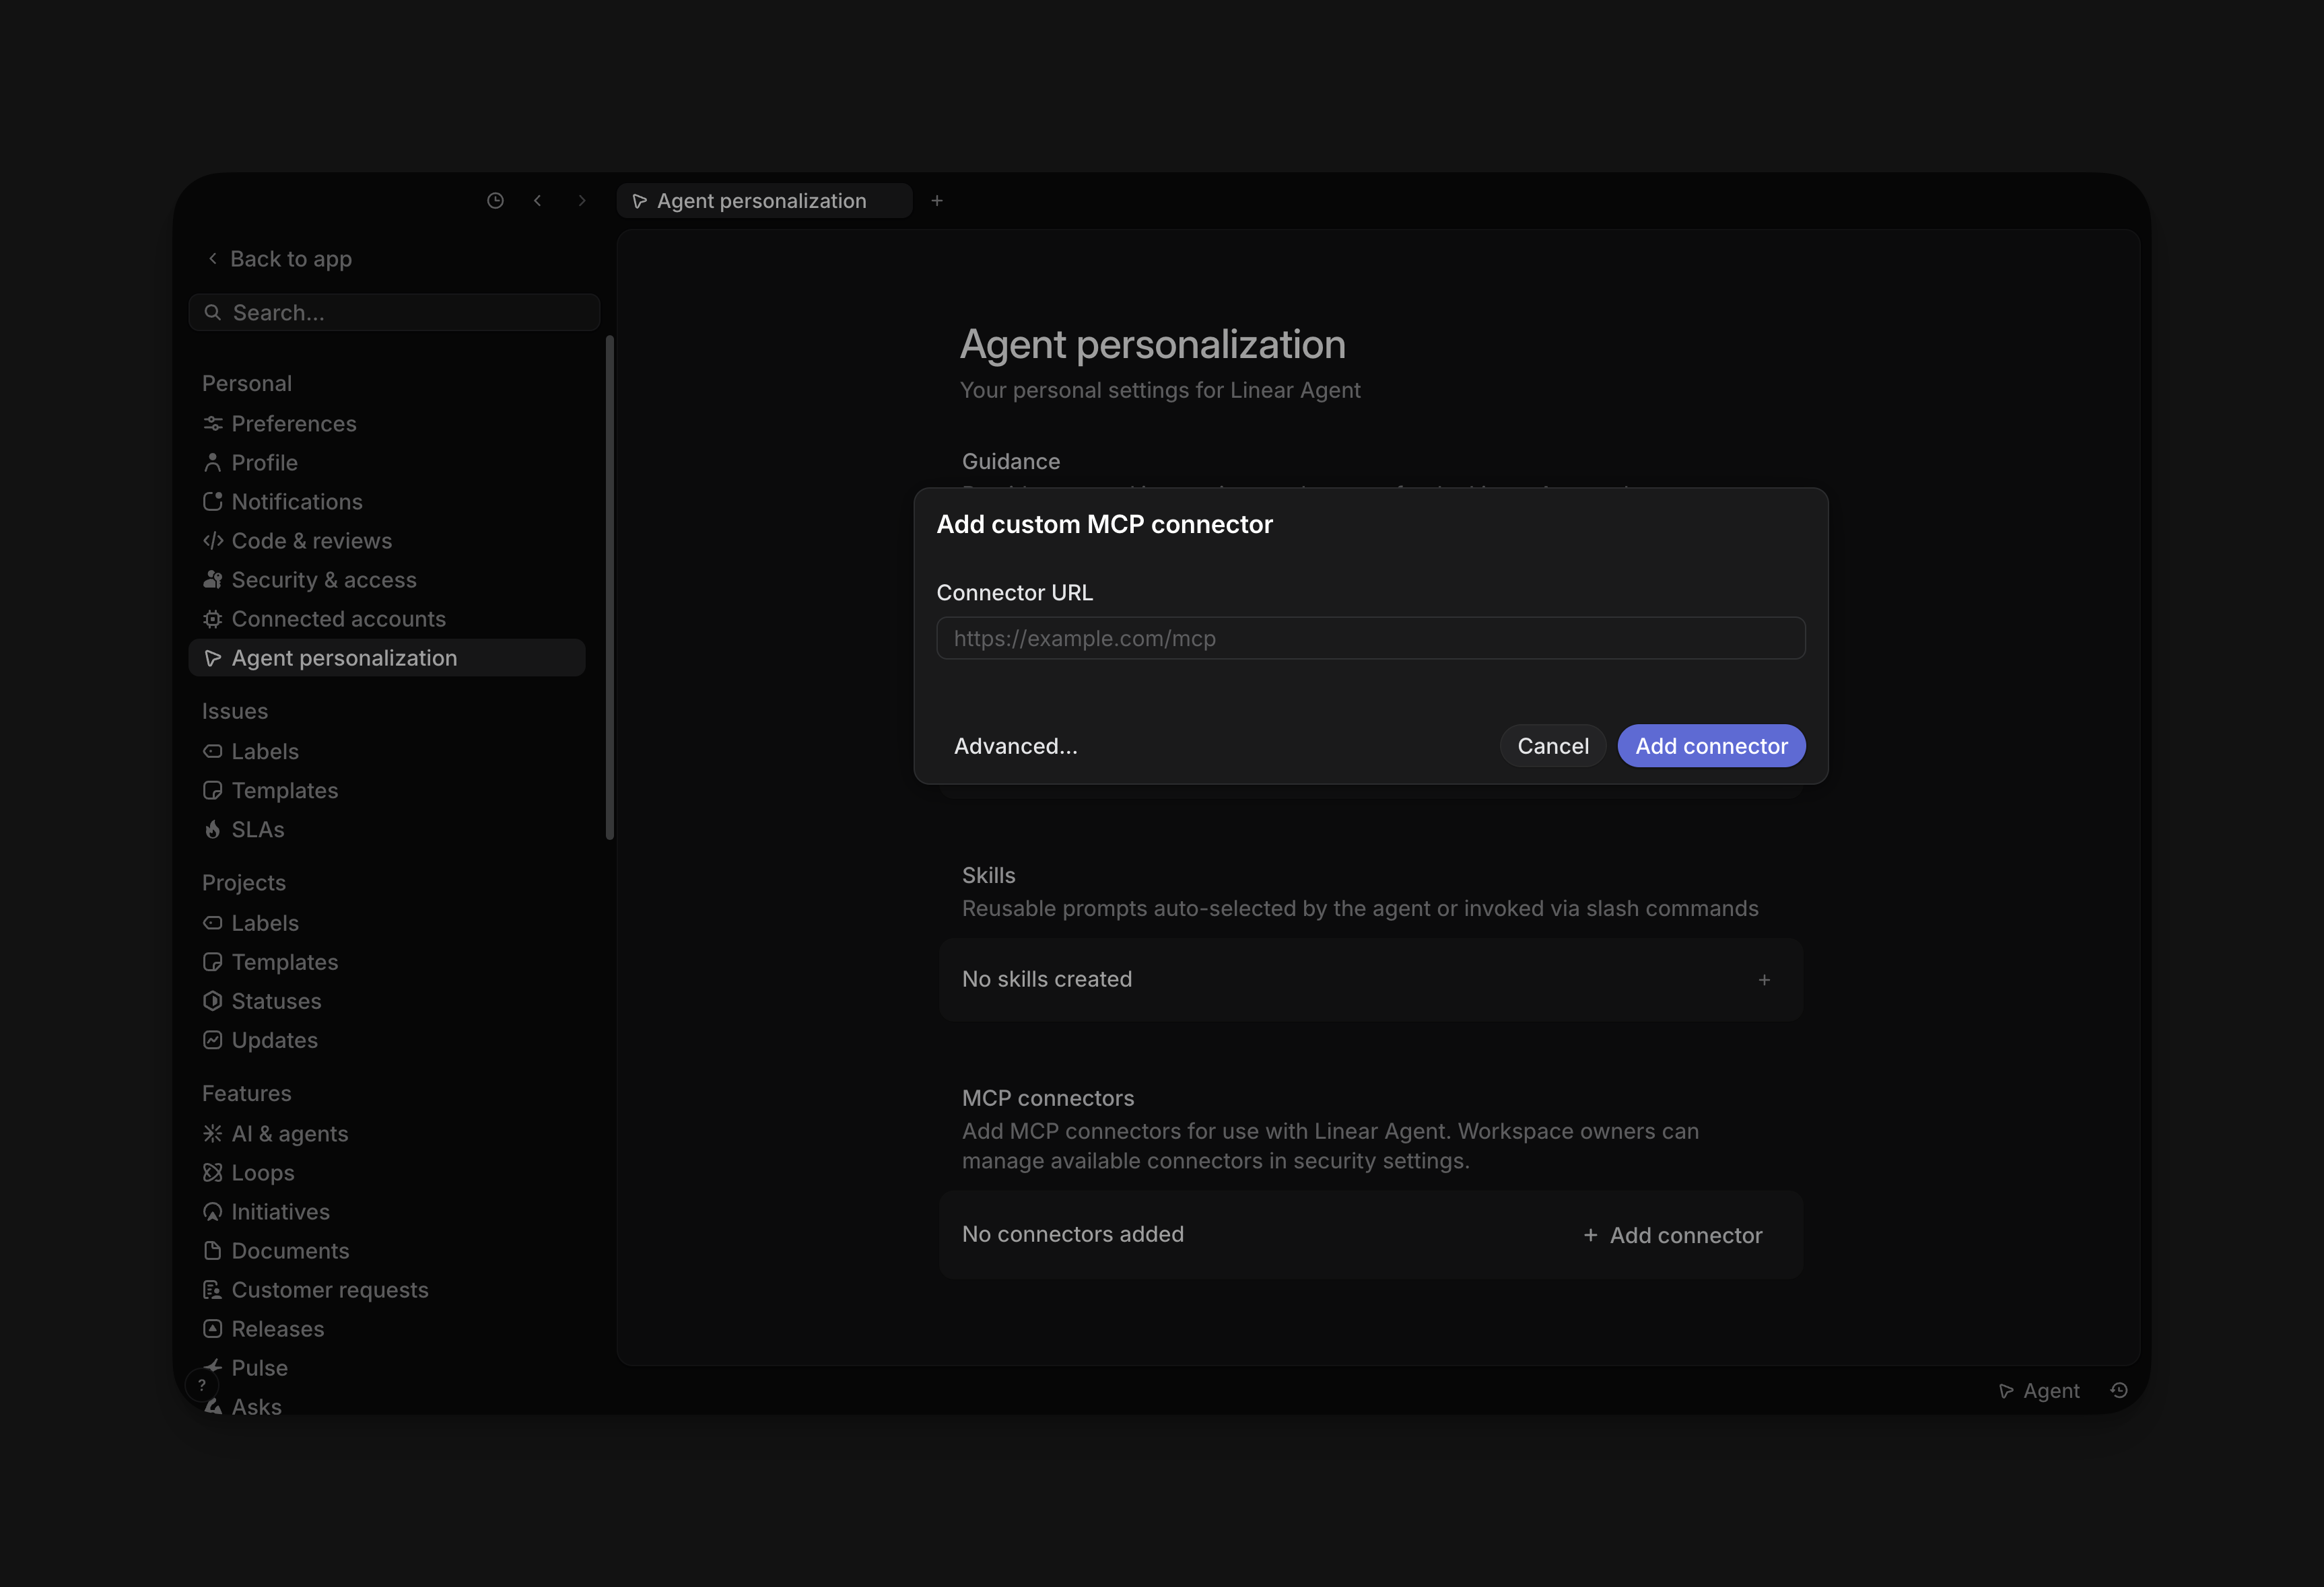Viewport: 2324px width, 1587px height.
Task: Click the Loops icon
Action: pos(212,1173)
